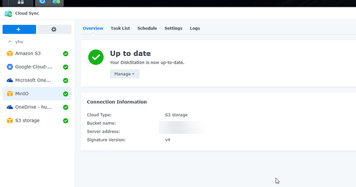Select the Microsoft One... connection
Screen dimensions: 356x187
click(x=37, y=80)
